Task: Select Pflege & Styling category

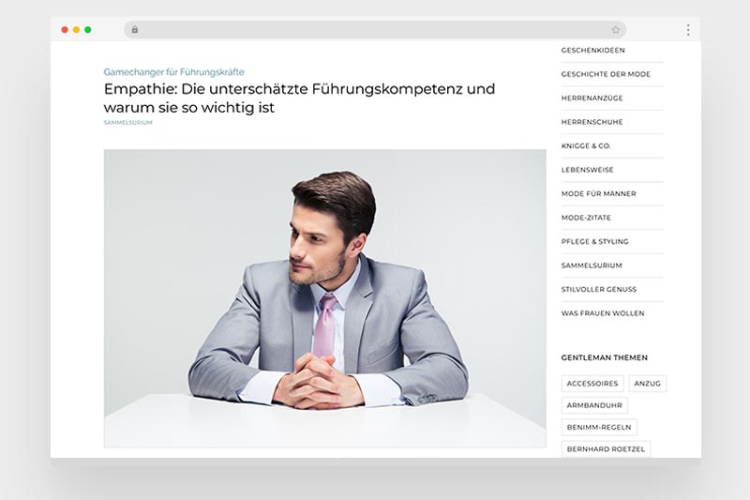Action: coord(594,242)
